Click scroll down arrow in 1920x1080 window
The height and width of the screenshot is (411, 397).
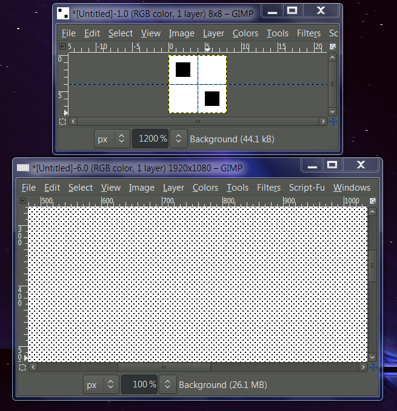click(x=372, y=357)
